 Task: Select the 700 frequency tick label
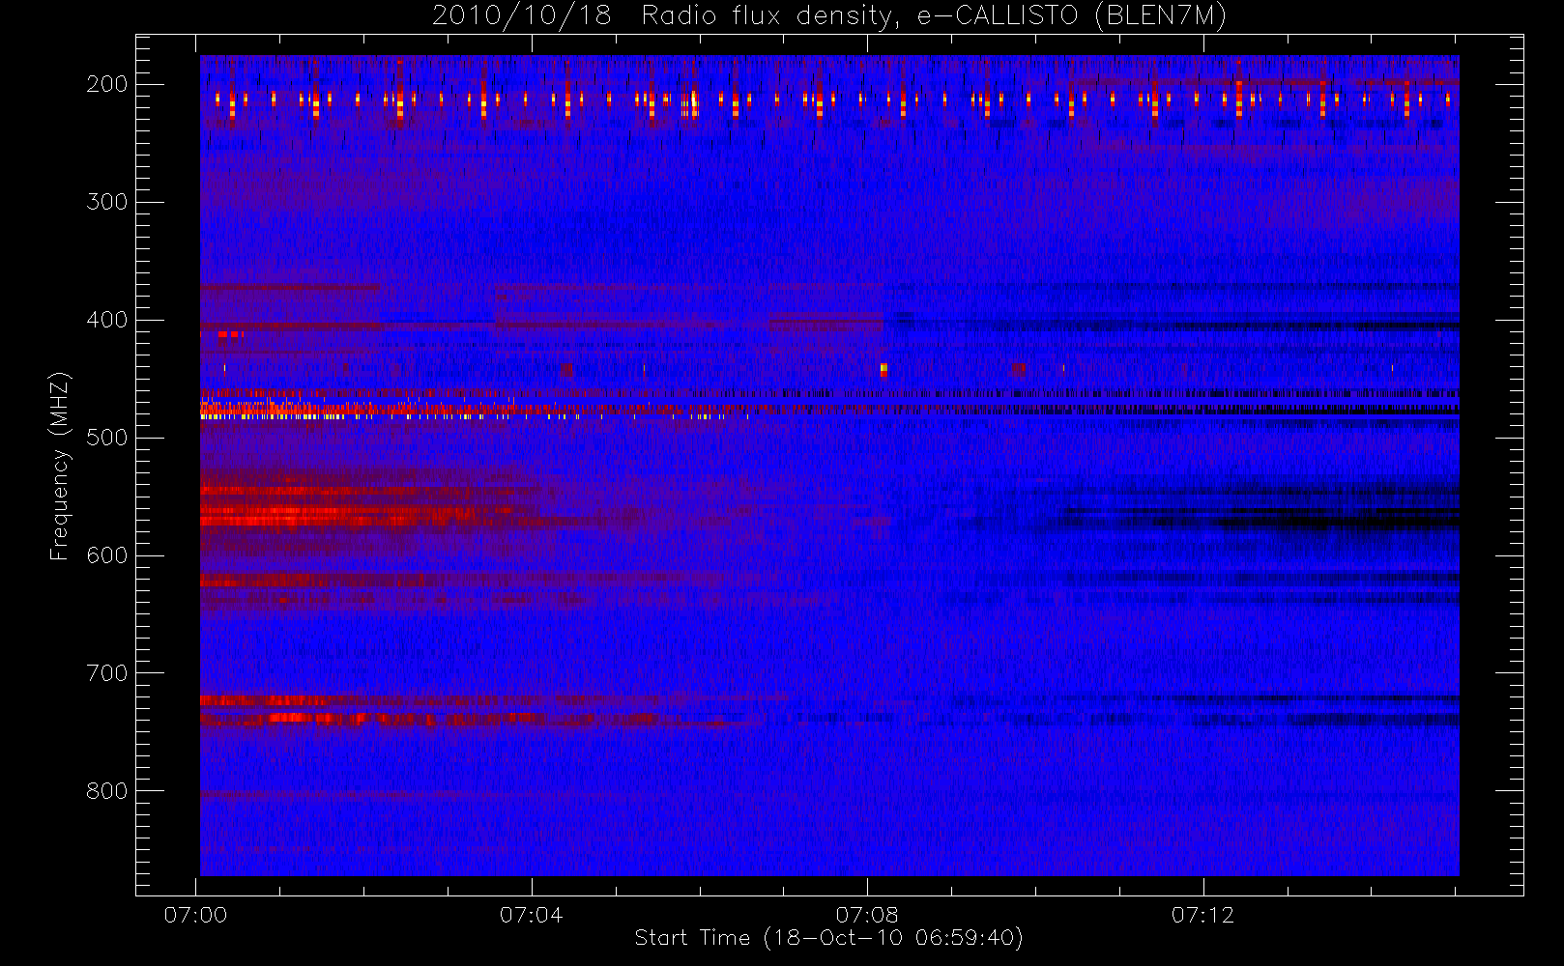coord(106,673)
